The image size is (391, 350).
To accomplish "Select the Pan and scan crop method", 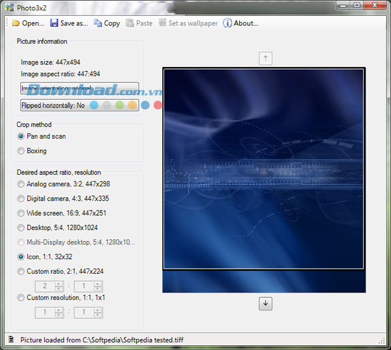I will (22, 137).
